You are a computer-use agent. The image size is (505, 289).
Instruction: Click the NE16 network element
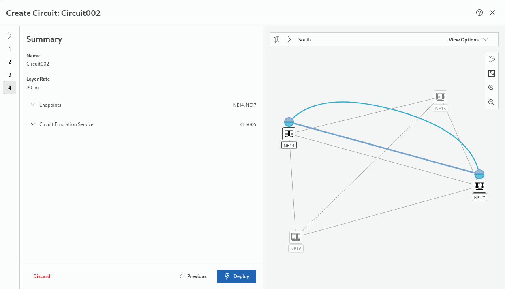click(x=296, y=237)
